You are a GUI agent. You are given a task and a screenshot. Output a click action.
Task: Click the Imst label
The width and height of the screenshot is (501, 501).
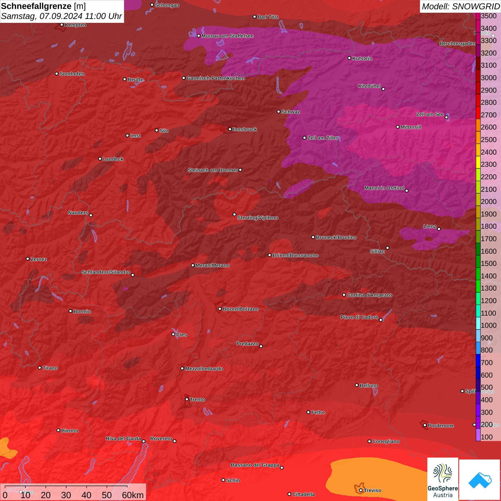[x=135, y=136]
